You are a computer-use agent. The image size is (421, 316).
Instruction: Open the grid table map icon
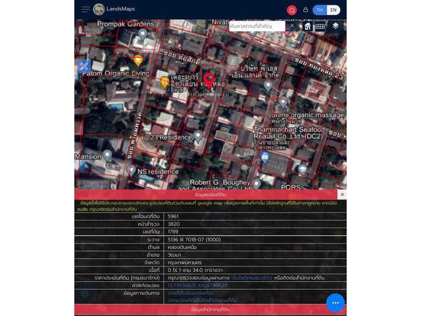click(x=320, y=26)
